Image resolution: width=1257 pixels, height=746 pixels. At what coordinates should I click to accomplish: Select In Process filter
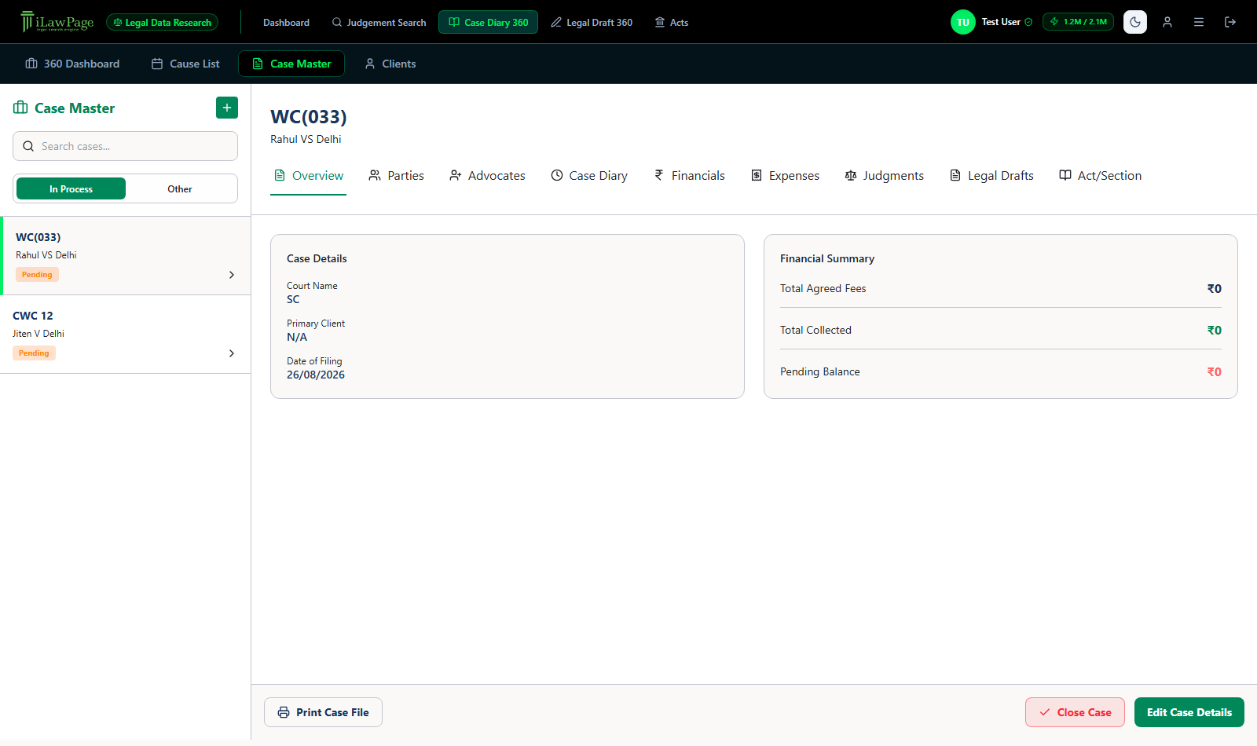click(71, 188)
